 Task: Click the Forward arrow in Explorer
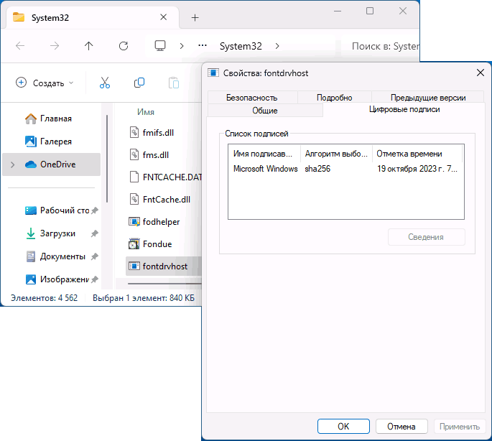(55, 46)
